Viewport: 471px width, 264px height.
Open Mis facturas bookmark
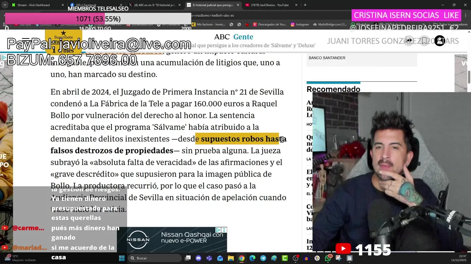pos(208,25)
